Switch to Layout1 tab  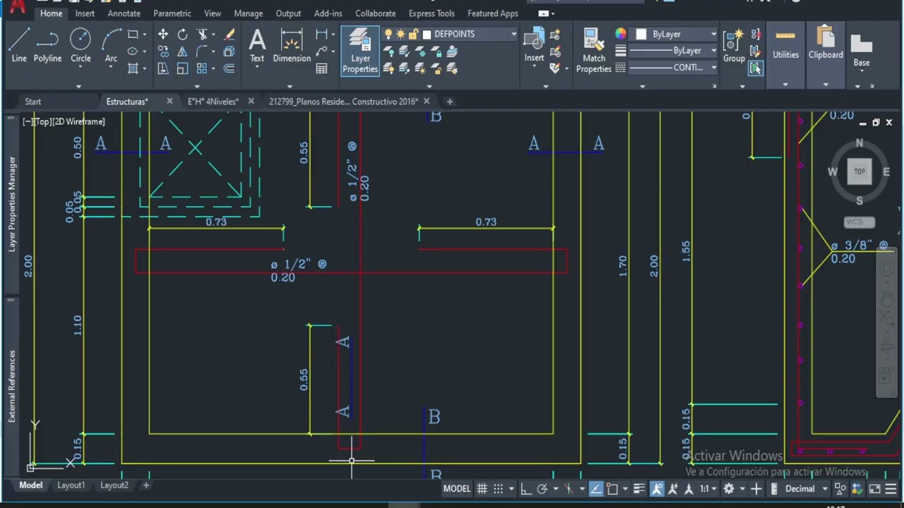[71, 485]
